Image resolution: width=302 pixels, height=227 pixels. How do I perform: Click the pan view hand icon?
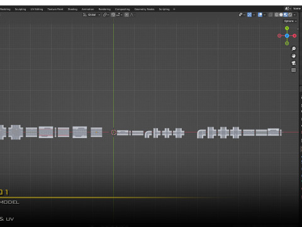294,55
